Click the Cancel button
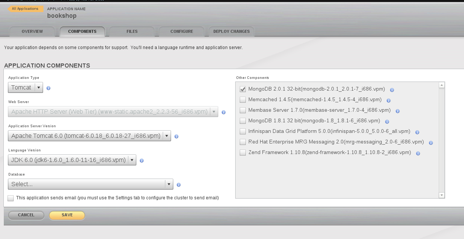Image resolution: width=464 pixels, height=239 pixels. pos(26,215)
